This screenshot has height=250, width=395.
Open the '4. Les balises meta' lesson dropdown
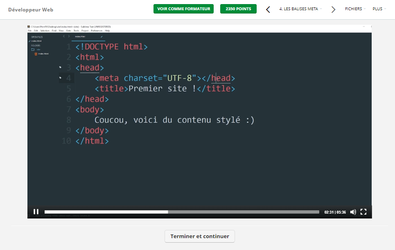(x=300, y=9)
